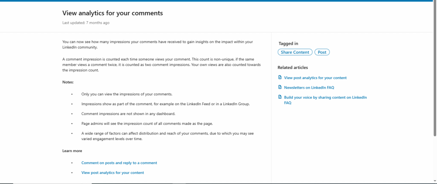Open View post analytics link under Related articles

(315, 78)
